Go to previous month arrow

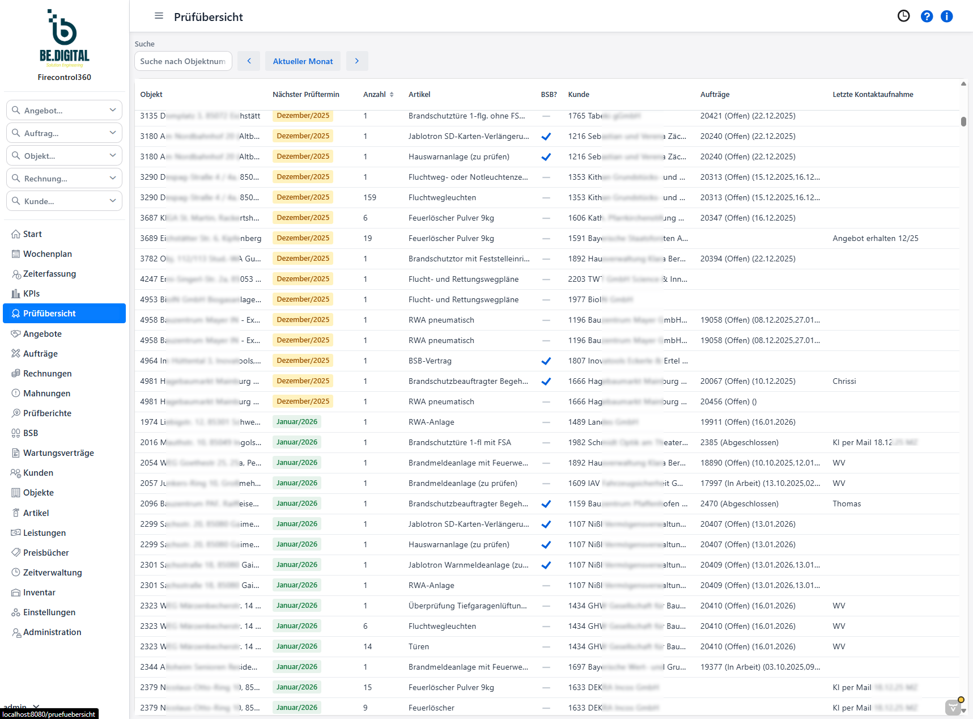click(249, 61)
